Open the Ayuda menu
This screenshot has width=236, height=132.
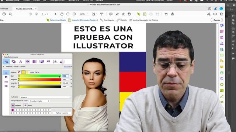click(170, 1)
